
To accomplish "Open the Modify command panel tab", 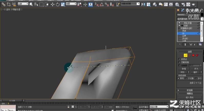I will tap(183, 10).
